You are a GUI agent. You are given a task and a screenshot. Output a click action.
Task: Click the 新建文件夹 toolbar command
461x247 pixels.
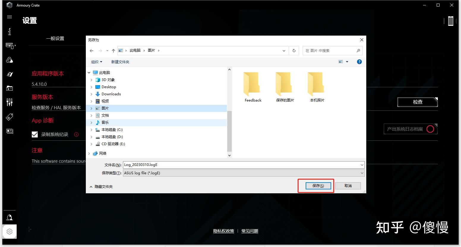(120, 62)
